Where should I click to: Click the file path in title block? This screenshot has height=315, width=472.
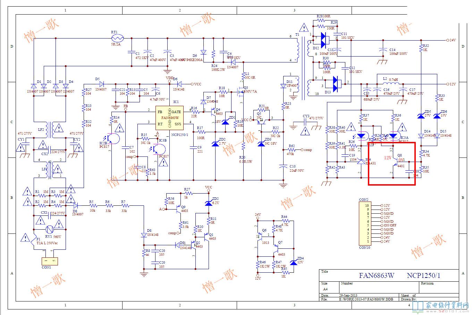click(366, 299)
